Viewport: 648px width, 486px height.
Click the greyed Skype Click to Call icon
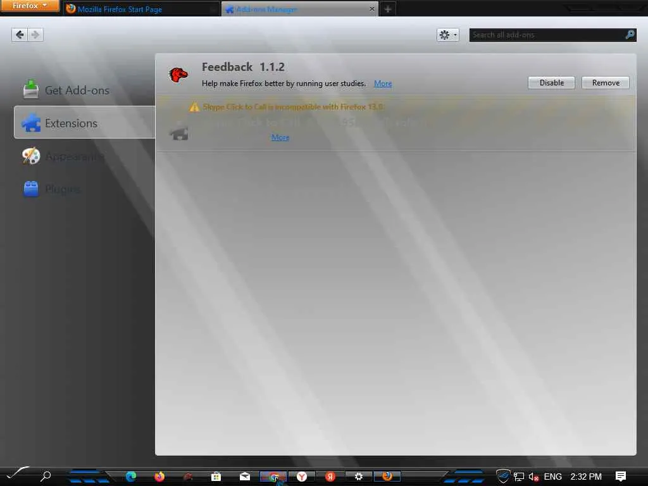pyautogui.click(x=179, y=132)
